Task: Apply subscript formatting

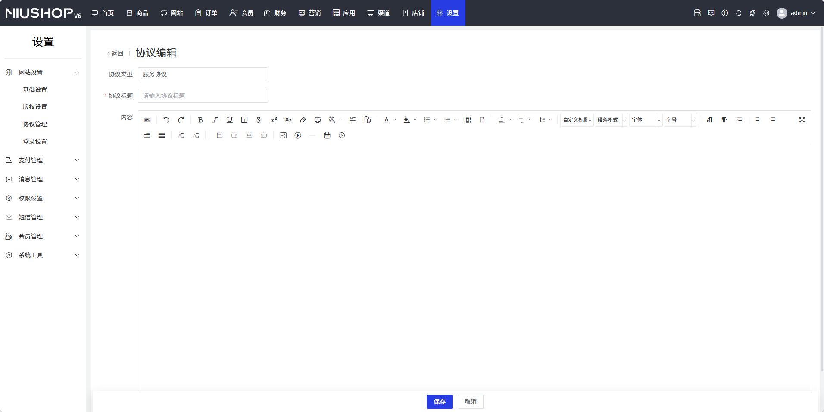Action: point(288,120)
